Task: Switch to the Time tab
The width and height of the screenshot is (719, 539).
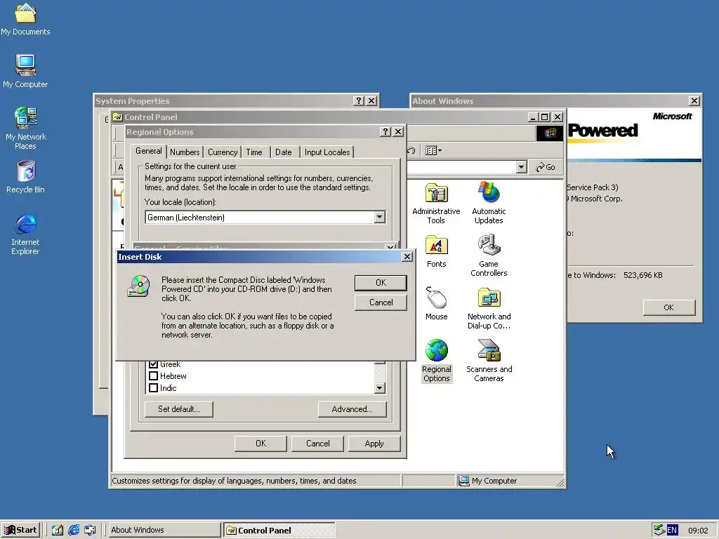Action: [x=254, y=152]
